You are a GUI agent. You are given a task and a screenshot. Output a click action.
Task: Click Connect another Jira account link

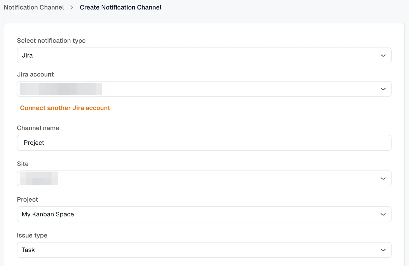pos(65,108)
